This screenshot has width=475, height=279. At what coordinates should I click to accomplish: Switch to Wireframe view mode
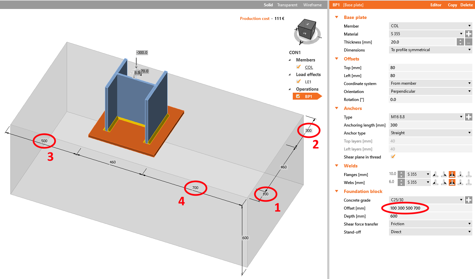[312, 5]
